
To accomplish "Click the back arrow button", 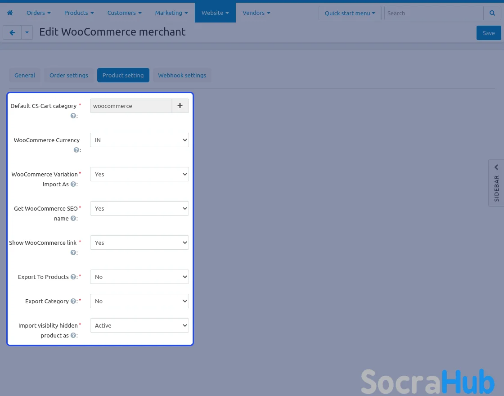I will [12, 32].
